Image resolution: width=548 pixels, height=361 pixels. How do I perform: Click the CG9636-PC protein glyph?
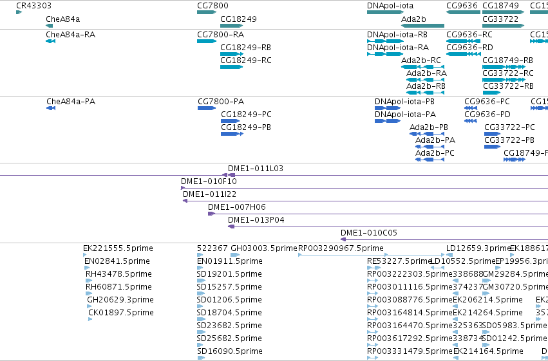click(471, 108)
